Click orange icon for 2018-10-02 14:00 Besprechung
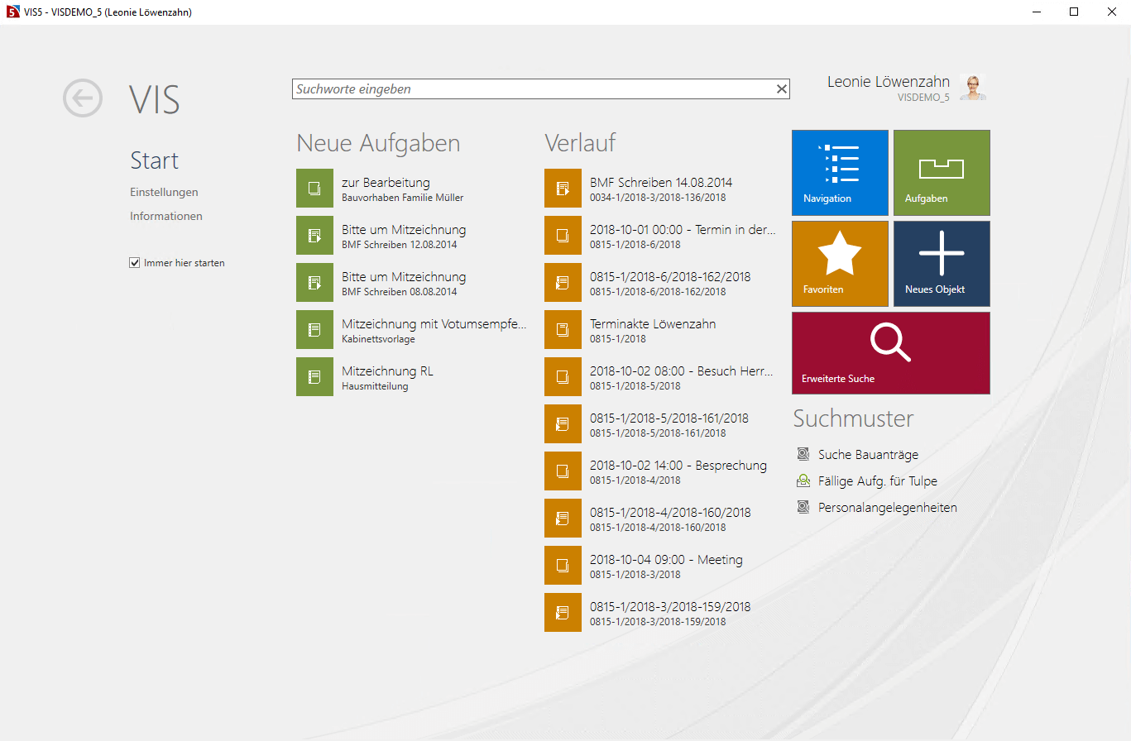This screenshot has width=1131, height=741. click(563, 471)
